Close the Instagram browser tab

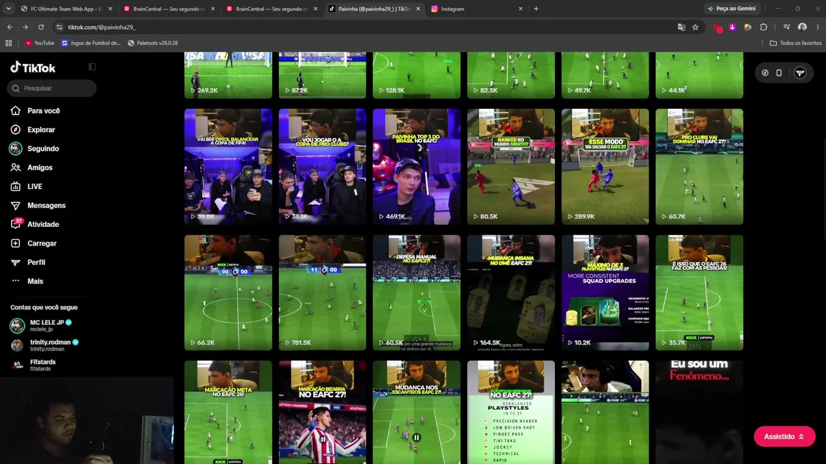point(521,9)
